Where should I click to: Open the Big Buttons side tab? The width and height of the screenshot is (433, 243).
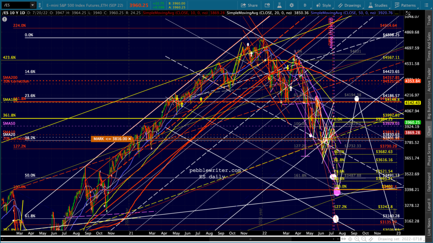pos(429,109)
